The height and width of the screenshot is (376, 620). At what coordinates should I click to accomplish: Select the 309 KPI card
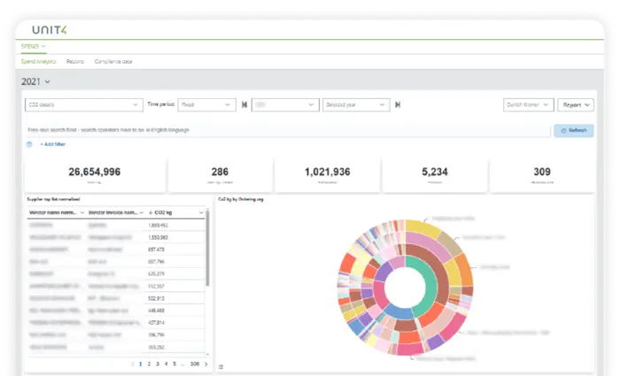(542, 175)
